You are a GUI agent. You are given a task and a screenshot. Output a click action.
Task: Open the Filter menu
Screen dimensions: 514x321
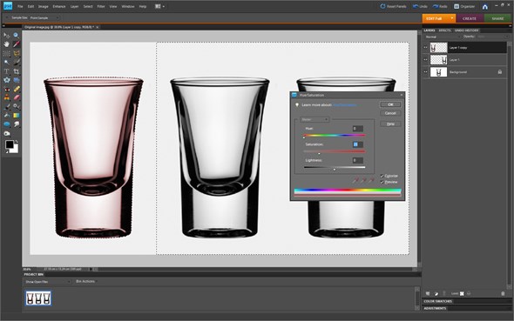coord(101,6)
